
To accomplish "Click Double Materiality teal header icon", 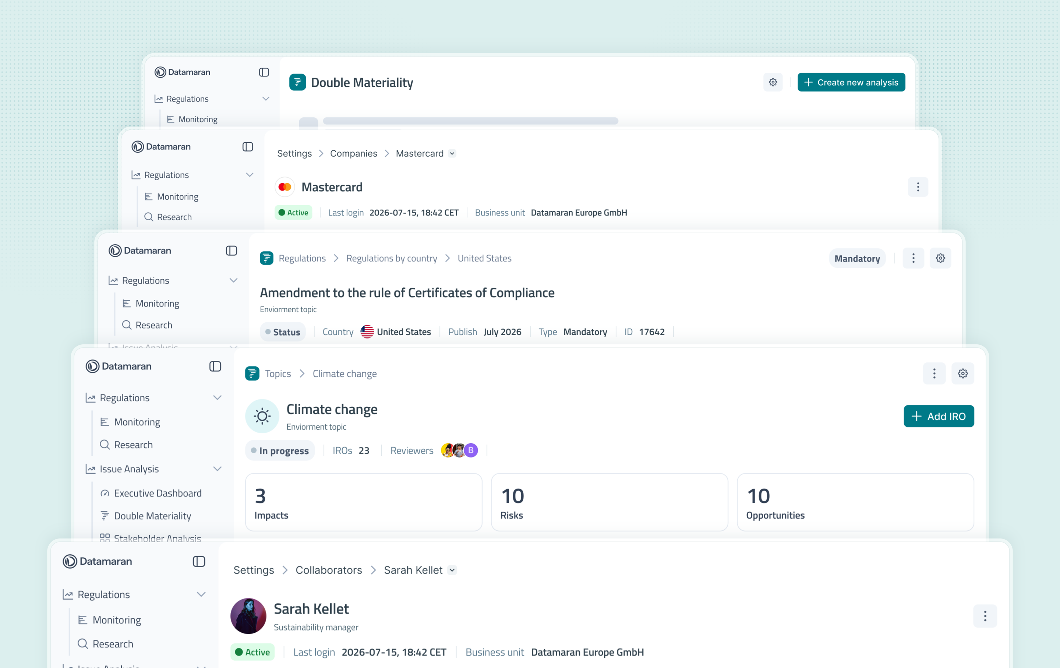I will pyautogui.click(x=298, y=82).
